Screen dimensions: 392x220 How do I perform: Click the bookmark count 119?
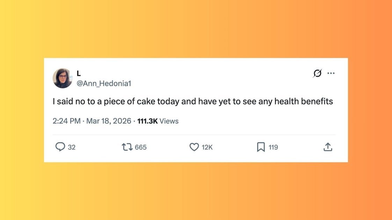[x=273, y=147]
